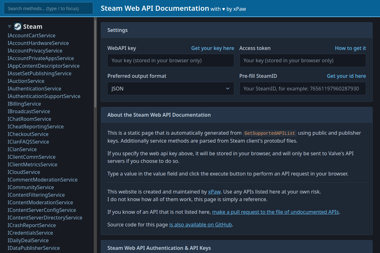Image resolution: width=380 pixels, height=253 pixels.
Task: Grab the sidebar vertical scrollbar thumb
Action: pos(95,63)
